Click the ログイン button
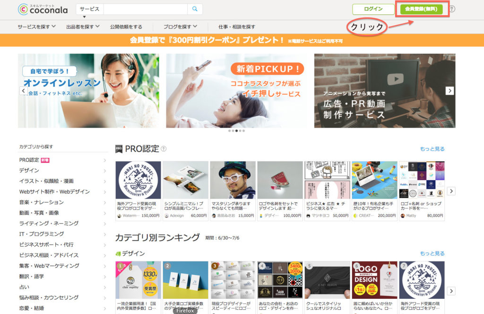The height and width of the screenshot is (314, 484). pos(373,9)
